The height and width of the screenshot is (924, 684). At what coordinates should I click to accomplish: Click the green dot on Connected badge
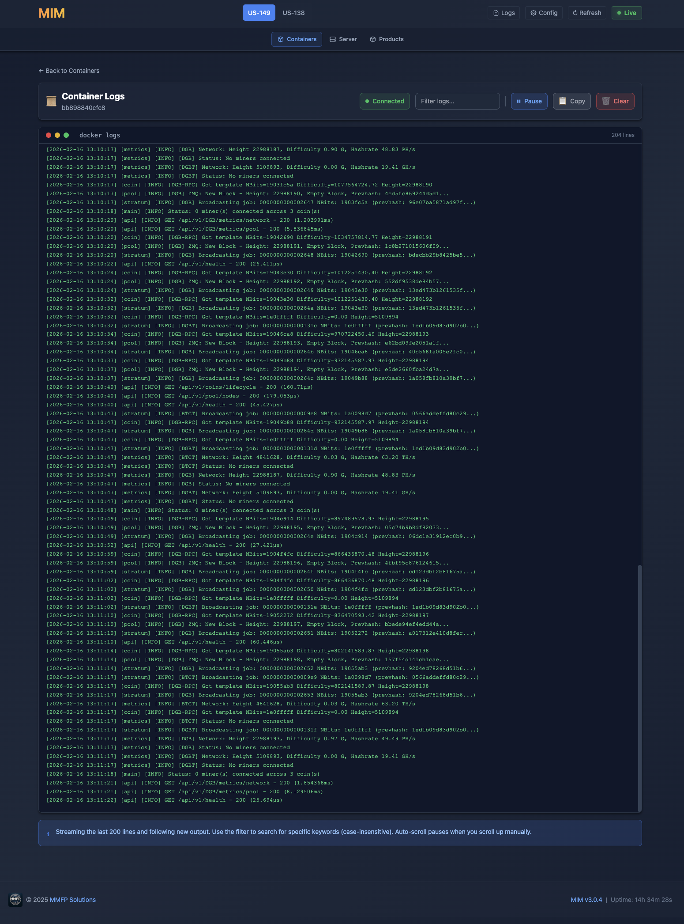coord(367,101)
